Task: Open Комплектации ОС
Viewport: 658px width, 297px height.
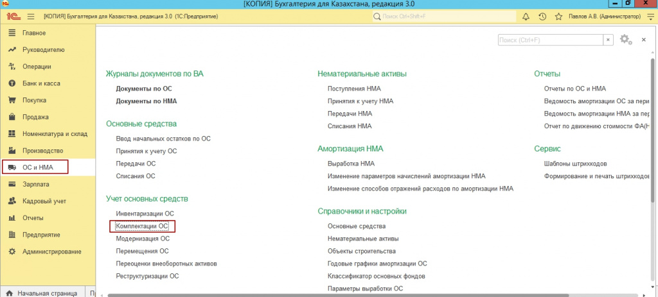Action: [x=142, y=226]
